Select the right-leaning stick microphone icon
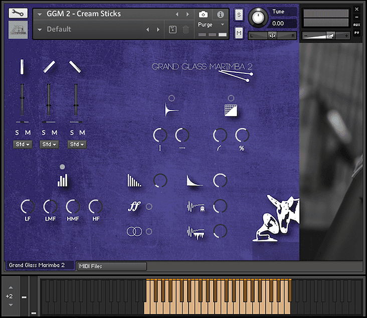Screen dimensions: 367x318 click(x=49, y=67)
